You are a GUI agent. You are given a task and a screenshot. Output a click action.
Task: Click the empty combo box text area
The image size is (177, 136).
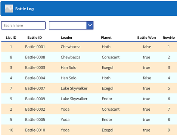click(68, 25)
